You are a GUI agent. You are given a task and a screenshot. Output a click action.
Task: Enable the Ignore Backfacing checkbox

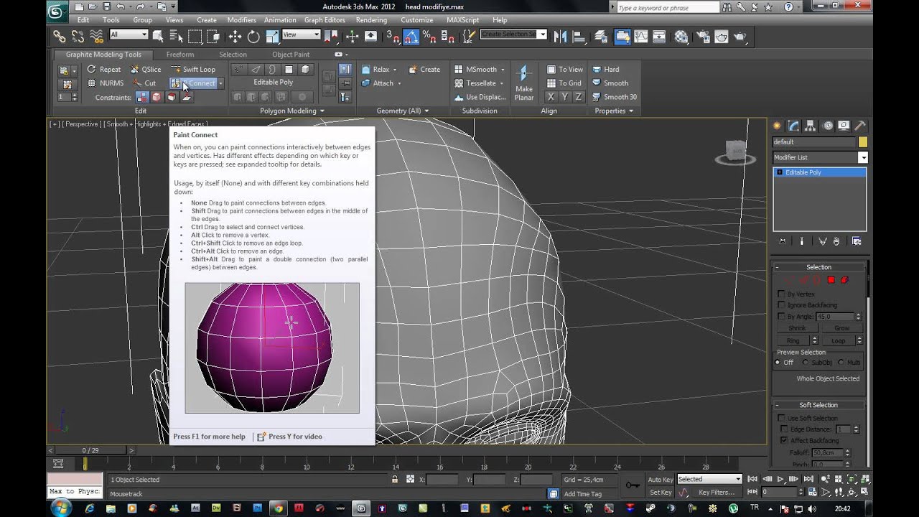pyautogui.click(x=781, y=305)
